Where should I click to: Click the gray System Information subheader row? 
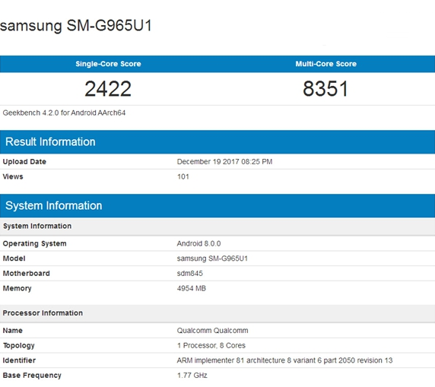click(217, 227)
